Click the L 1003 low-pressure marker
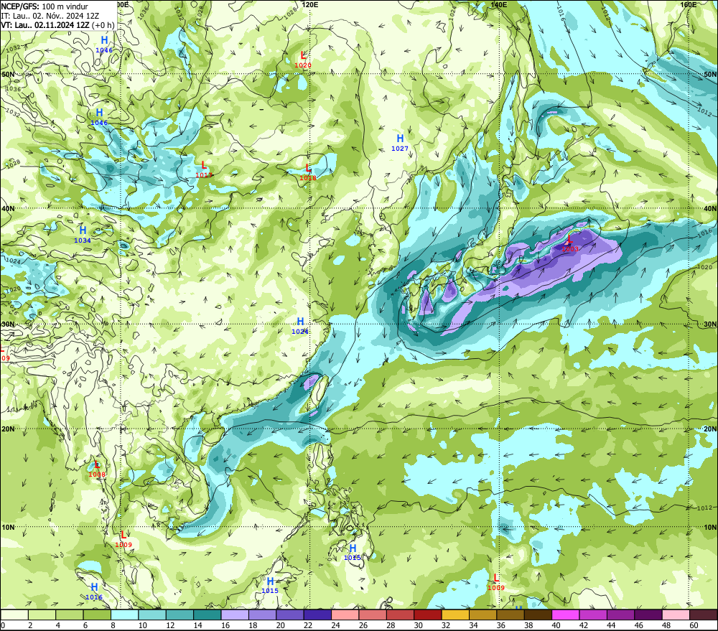The height and width of the screenshot is (631, 718). coord(569,243)
